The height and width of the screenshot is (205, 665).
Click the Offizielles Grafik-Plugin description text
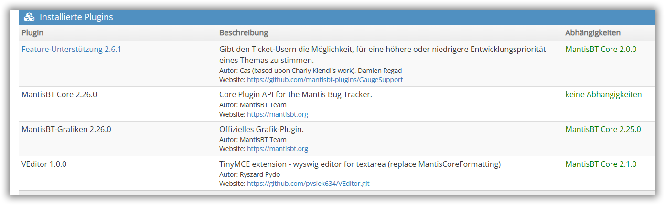[261, 129]
